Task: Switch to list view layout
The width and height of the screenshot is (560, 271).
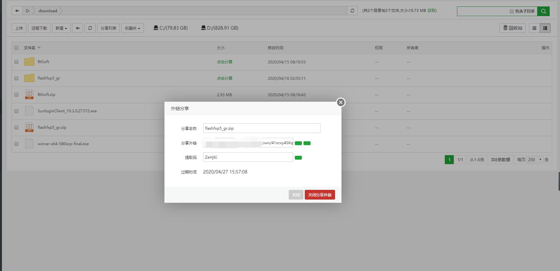Action: coord(545,28)
